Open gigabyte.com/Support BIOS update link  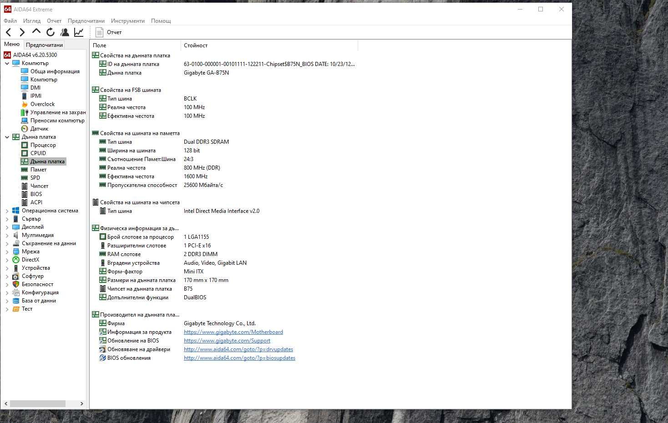[x=227, y=341]
